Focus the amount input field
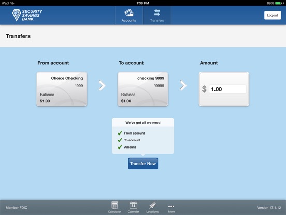The width and height of the screenshot is (286, 215). coord(227,89)
